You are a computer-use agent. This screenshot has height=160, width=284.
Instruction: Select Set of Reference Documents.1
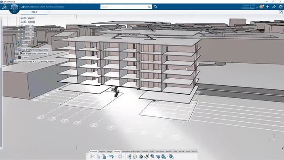pos(35,50)
